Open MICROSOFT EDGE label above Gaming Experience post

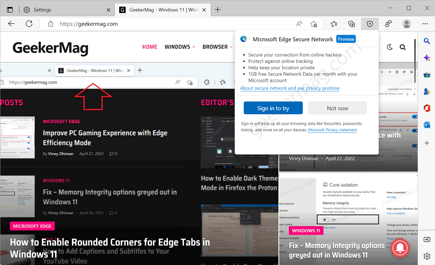pos(61,121)
